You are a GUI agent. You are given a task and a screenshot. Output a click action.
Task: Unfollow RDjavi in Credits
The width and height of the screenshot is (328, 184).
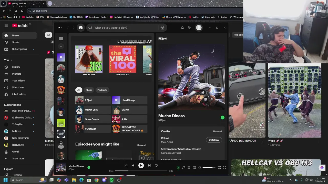tap(214, 140)
